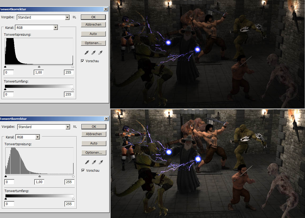Image resolution: width=305 pixels, height=218 pixels.
Task: Select gray point eyedropper in lower dialog
Action: [94, 162]
